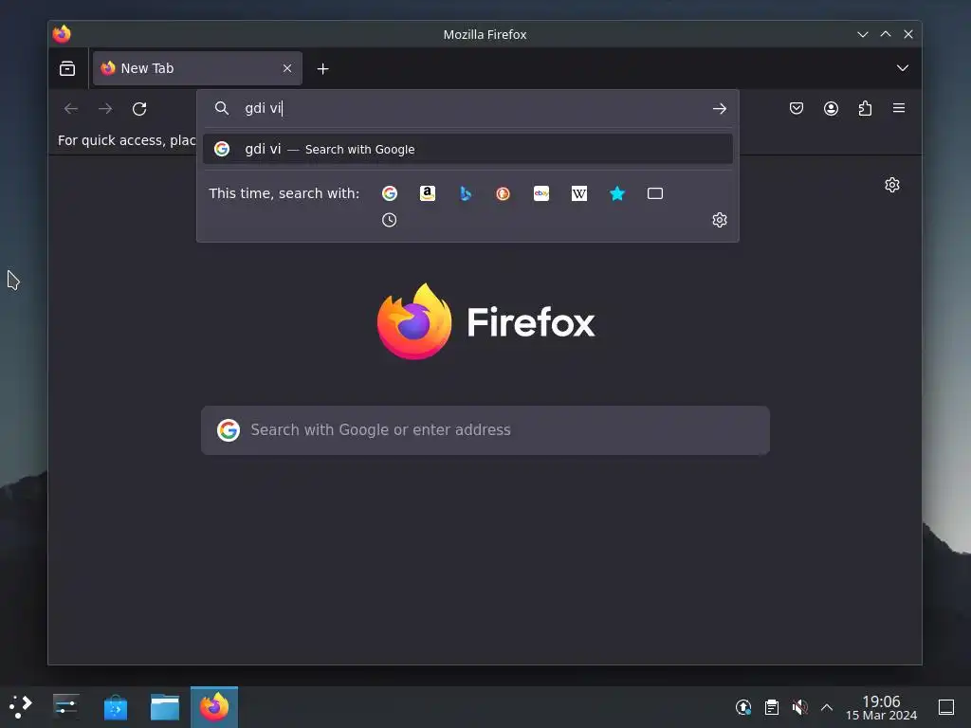Image resolution: width=971 pixels, height=728 pixels.
Task: Open search settings gear in URL dropdown
Action: point(720,220)
